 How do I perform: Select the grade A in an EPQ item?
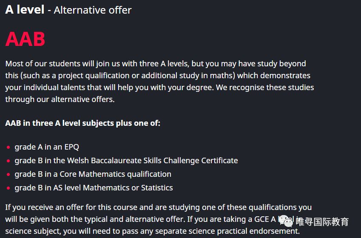tap(47, 147)
